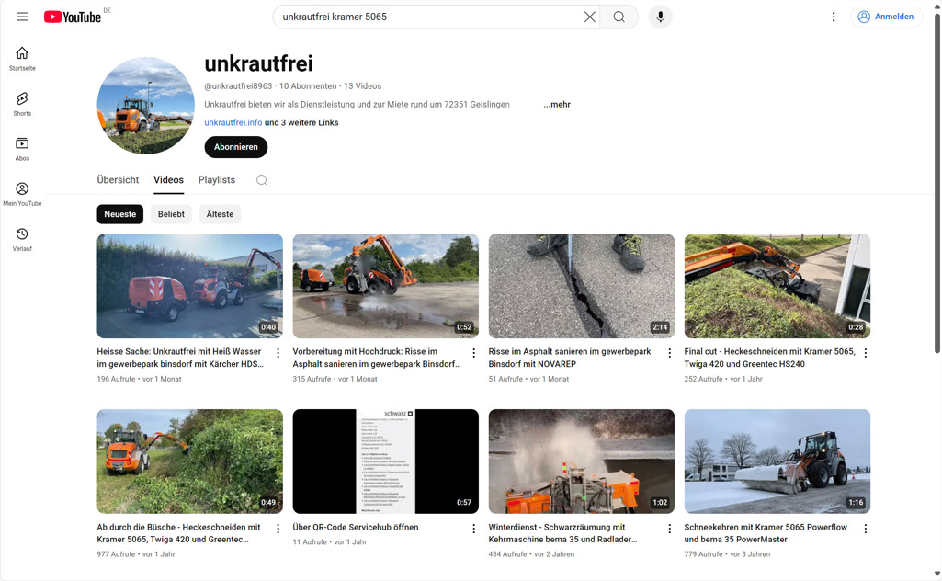View your Verlauf watch history
This screenshot has width=942, height=581.
click(x=21, y=238)
